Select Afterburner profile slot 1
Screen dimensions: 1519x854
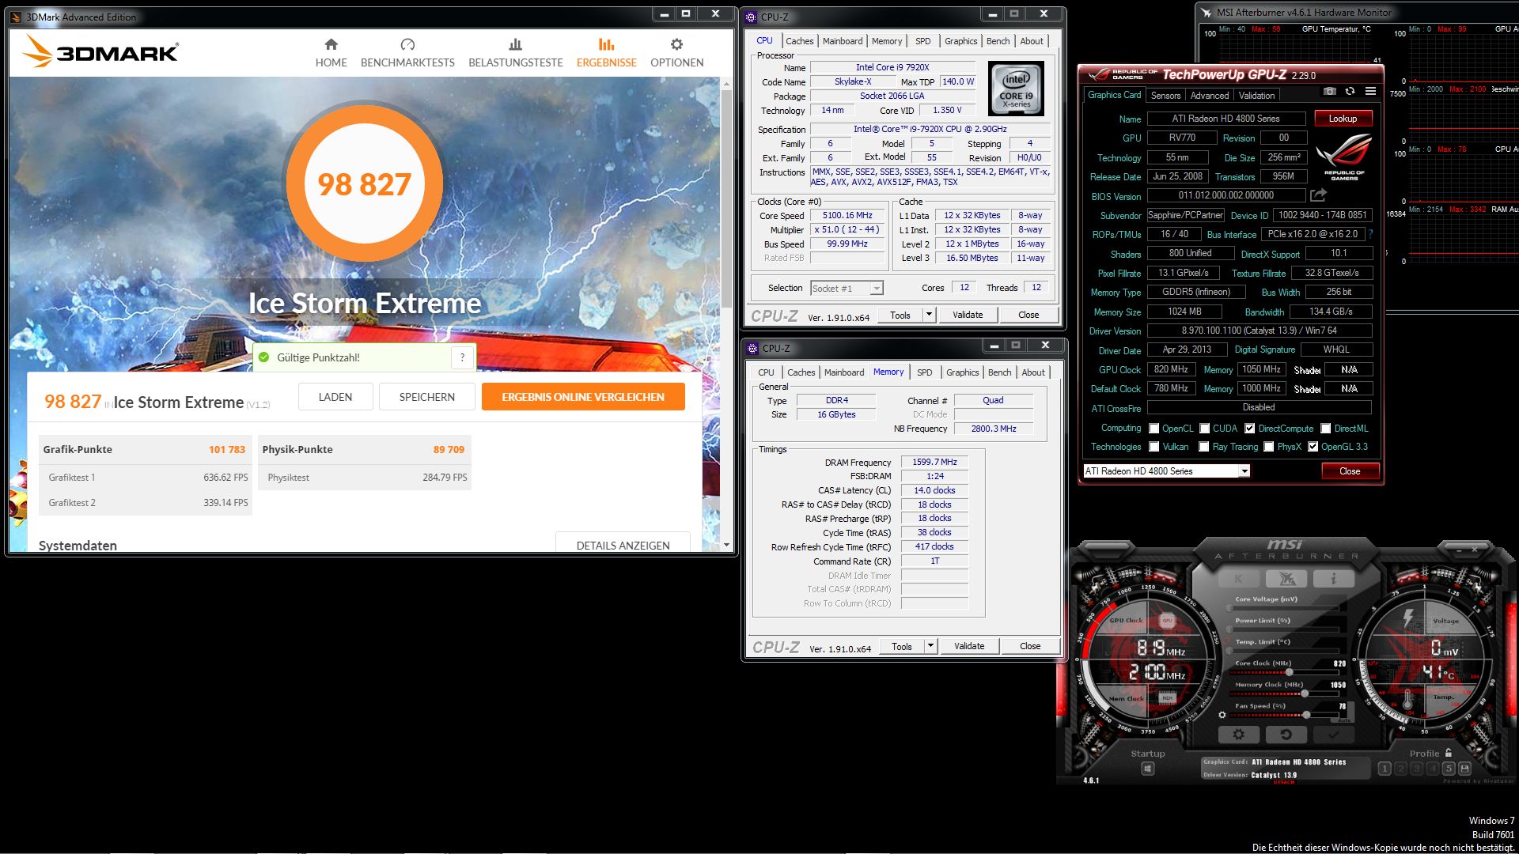[x=1385, y=769]
